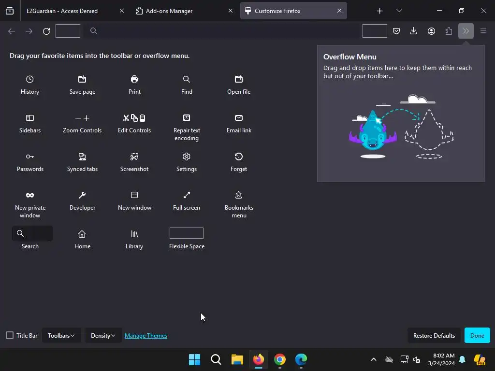Click the Forget item
The width and height of the screenshot is (495, 371).
tap(239, 162)
